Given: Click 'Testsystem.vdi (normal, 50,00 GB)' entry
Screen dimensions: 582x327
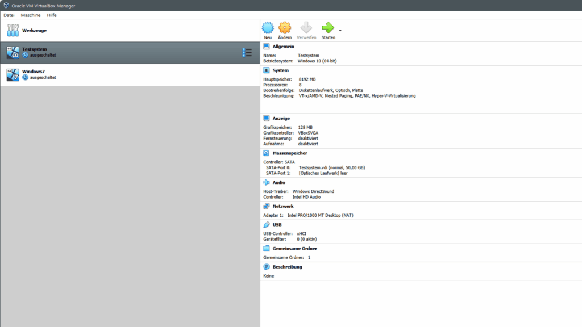Looking at the screenshot, I should (x=332, y=167).
